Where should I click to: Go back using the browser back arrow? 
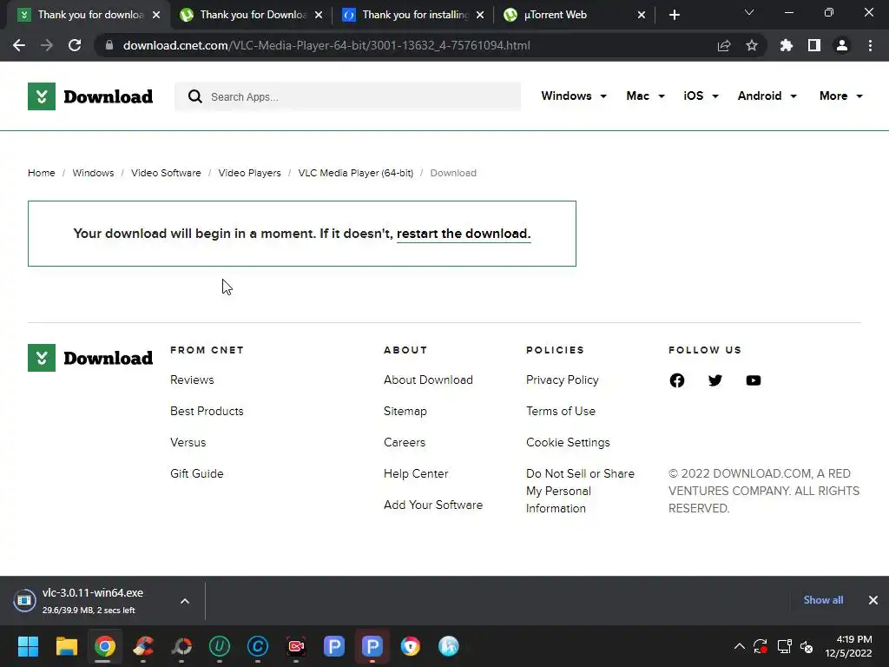pyautogui.click(x=19, y=45)
